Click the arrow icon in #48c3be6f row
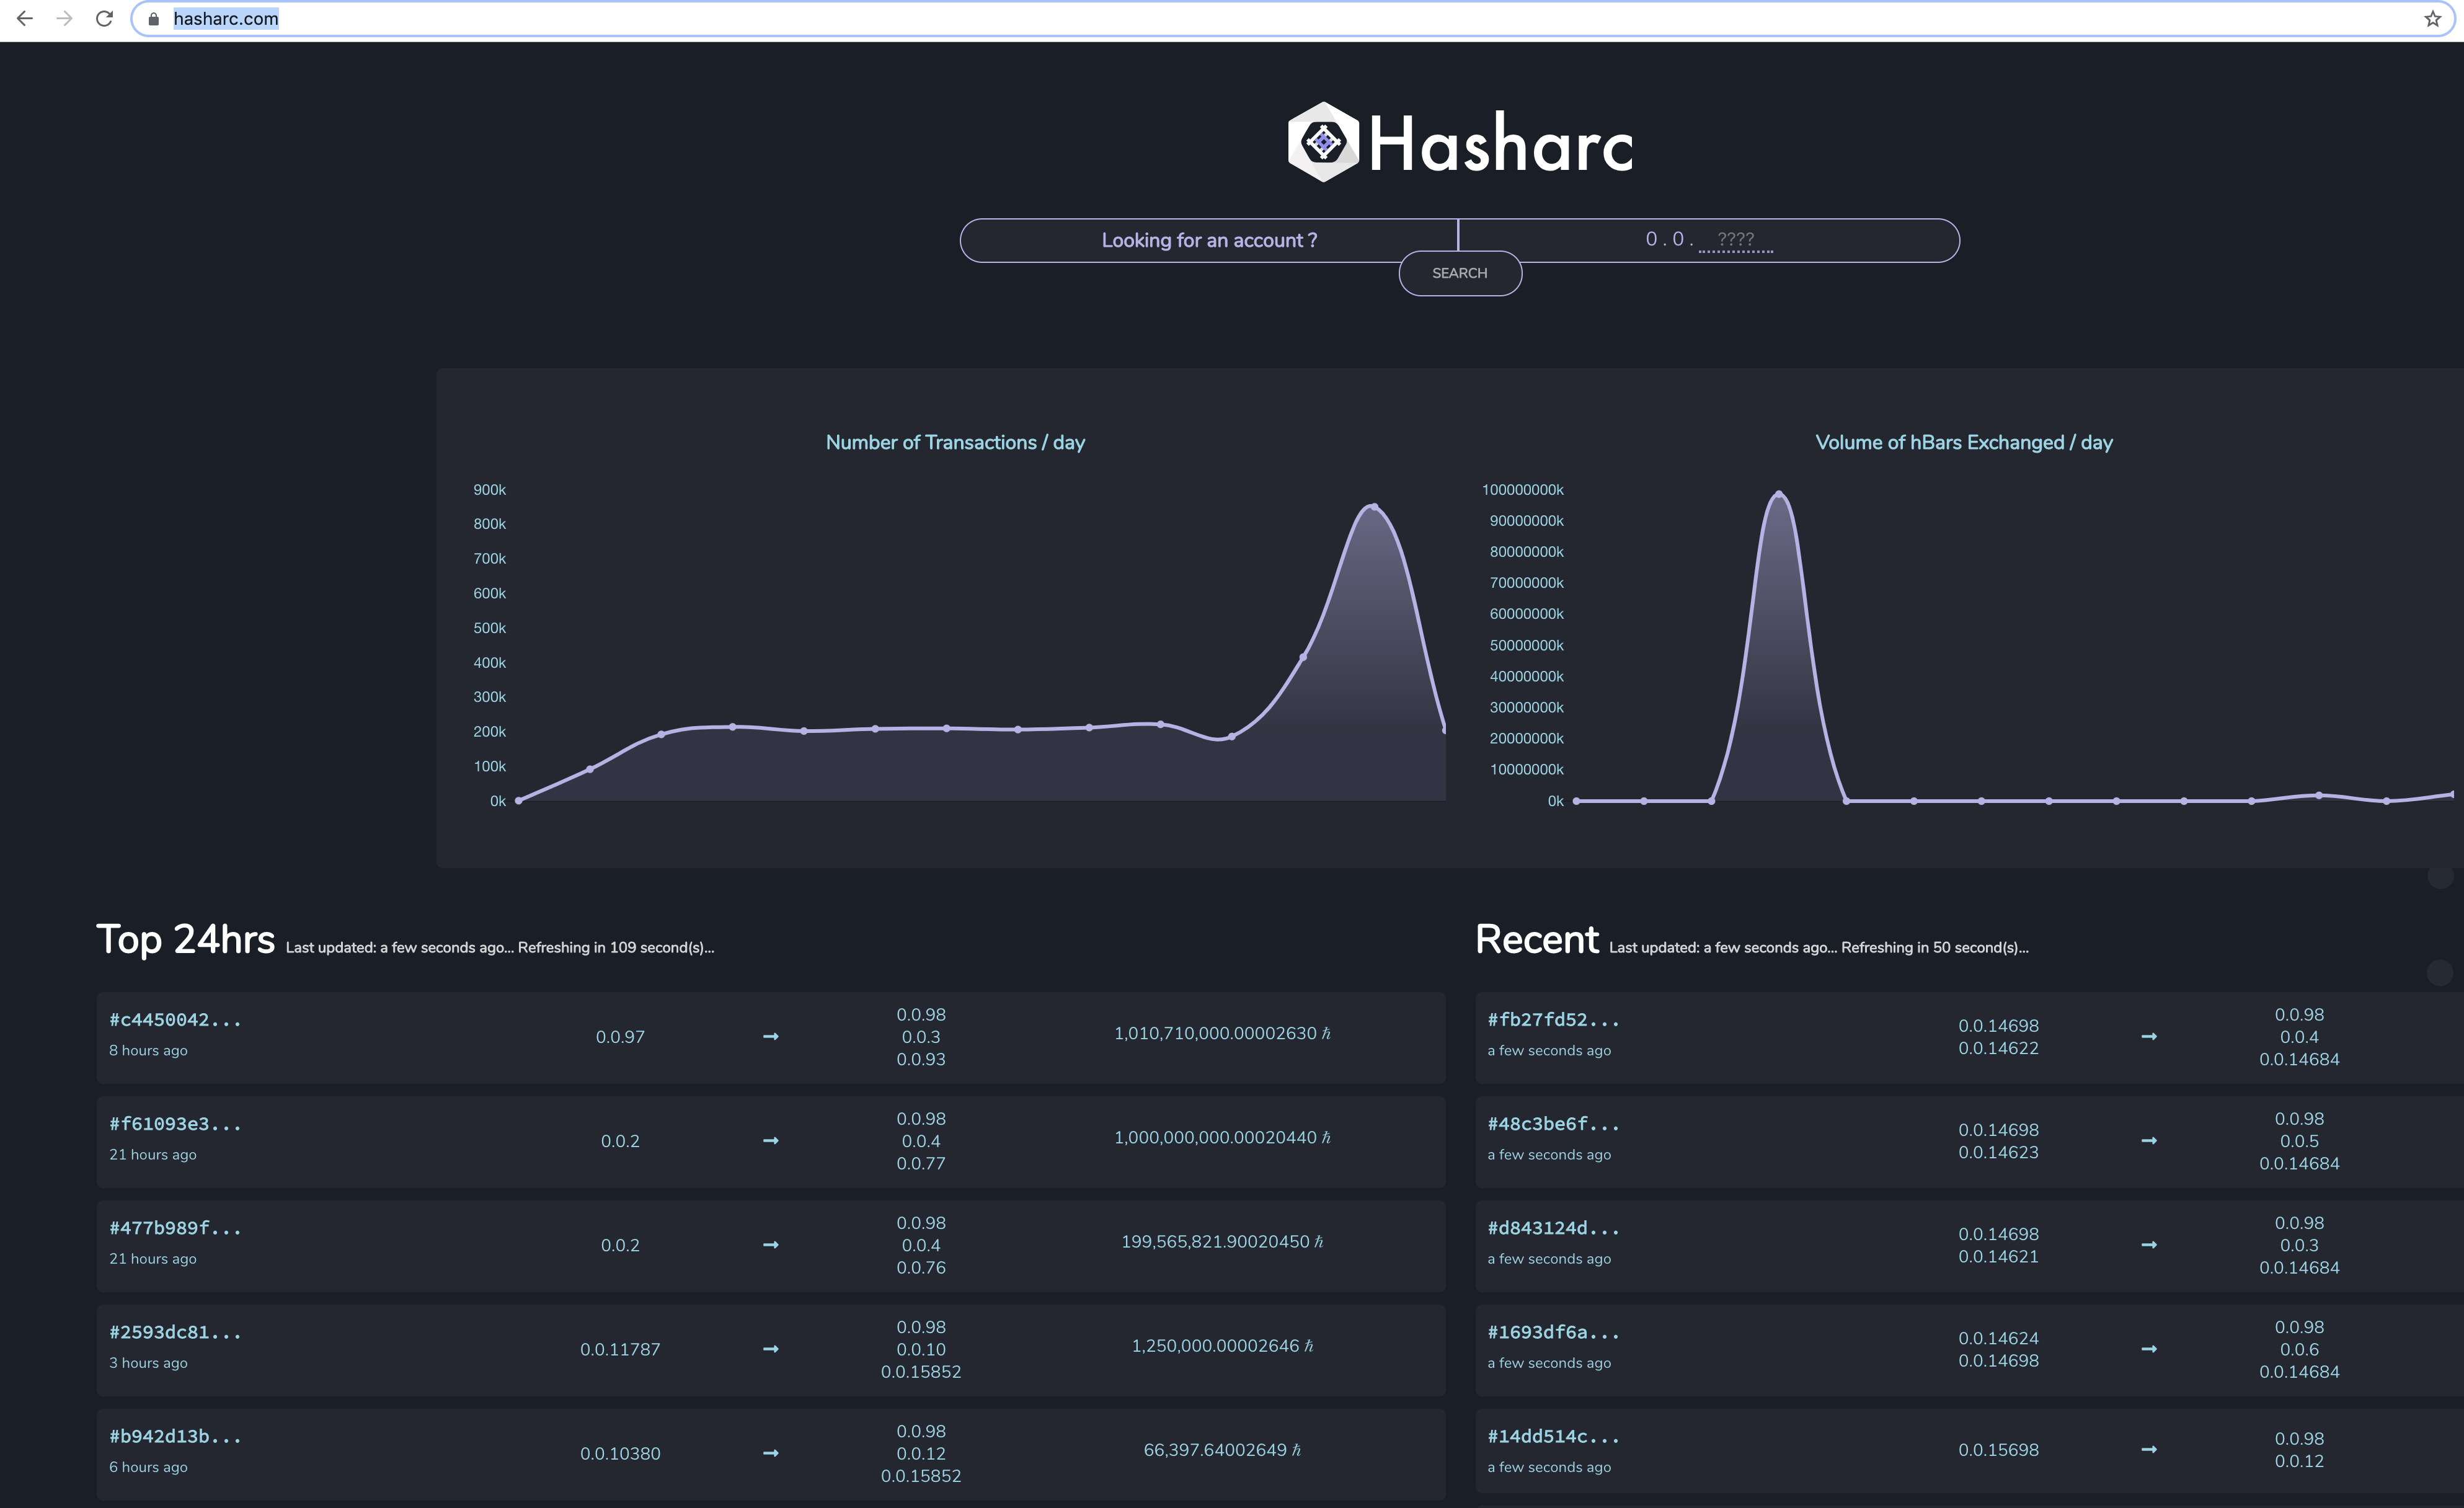The height and width of the screenshot is (1508, 2464). (2149, 1141)
